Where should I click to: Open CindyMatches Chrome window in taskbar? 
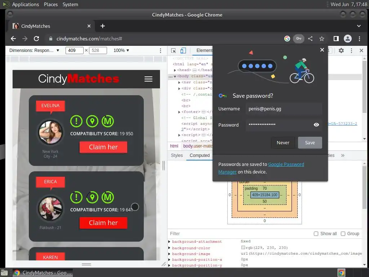click(43, 273)
